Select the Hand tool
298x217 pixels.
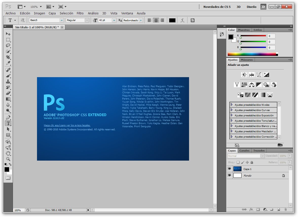(x=8, y=153)
